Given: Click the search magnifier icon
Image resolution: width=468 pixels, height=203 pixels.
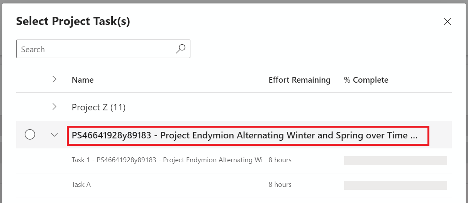Looking at the screenshot, I should (180, 49).
